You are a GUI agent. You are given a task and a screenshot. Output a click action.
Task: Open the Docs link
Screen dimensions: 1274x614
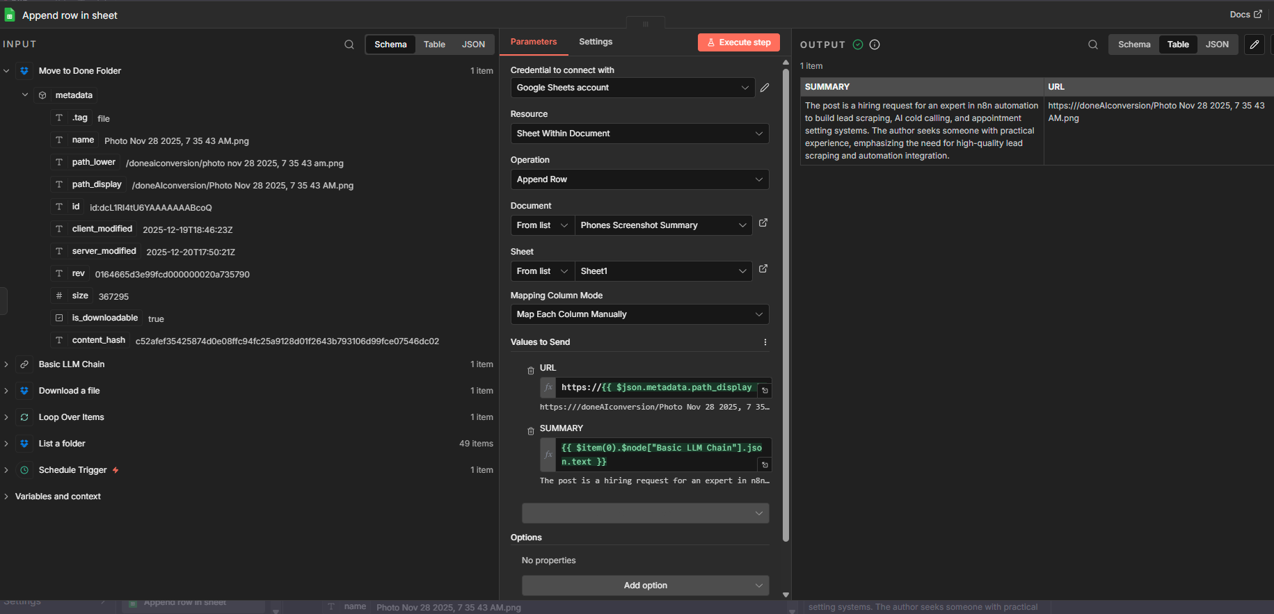tap(1245, 15)
